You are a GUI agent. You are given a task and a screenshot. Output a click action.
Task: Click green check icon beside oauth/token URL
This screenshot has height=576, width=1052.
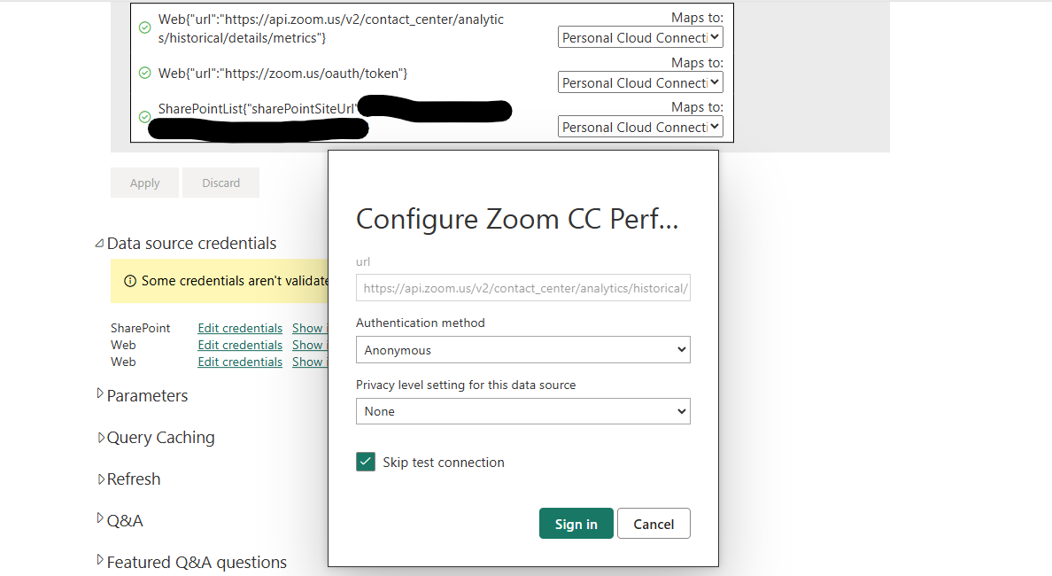click(x=144, y=74)
